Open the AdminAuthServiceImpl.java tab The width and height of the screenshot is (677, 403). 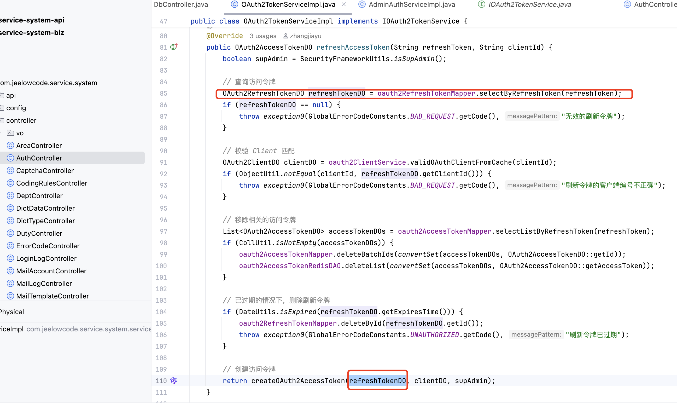[x=411, y=4]
